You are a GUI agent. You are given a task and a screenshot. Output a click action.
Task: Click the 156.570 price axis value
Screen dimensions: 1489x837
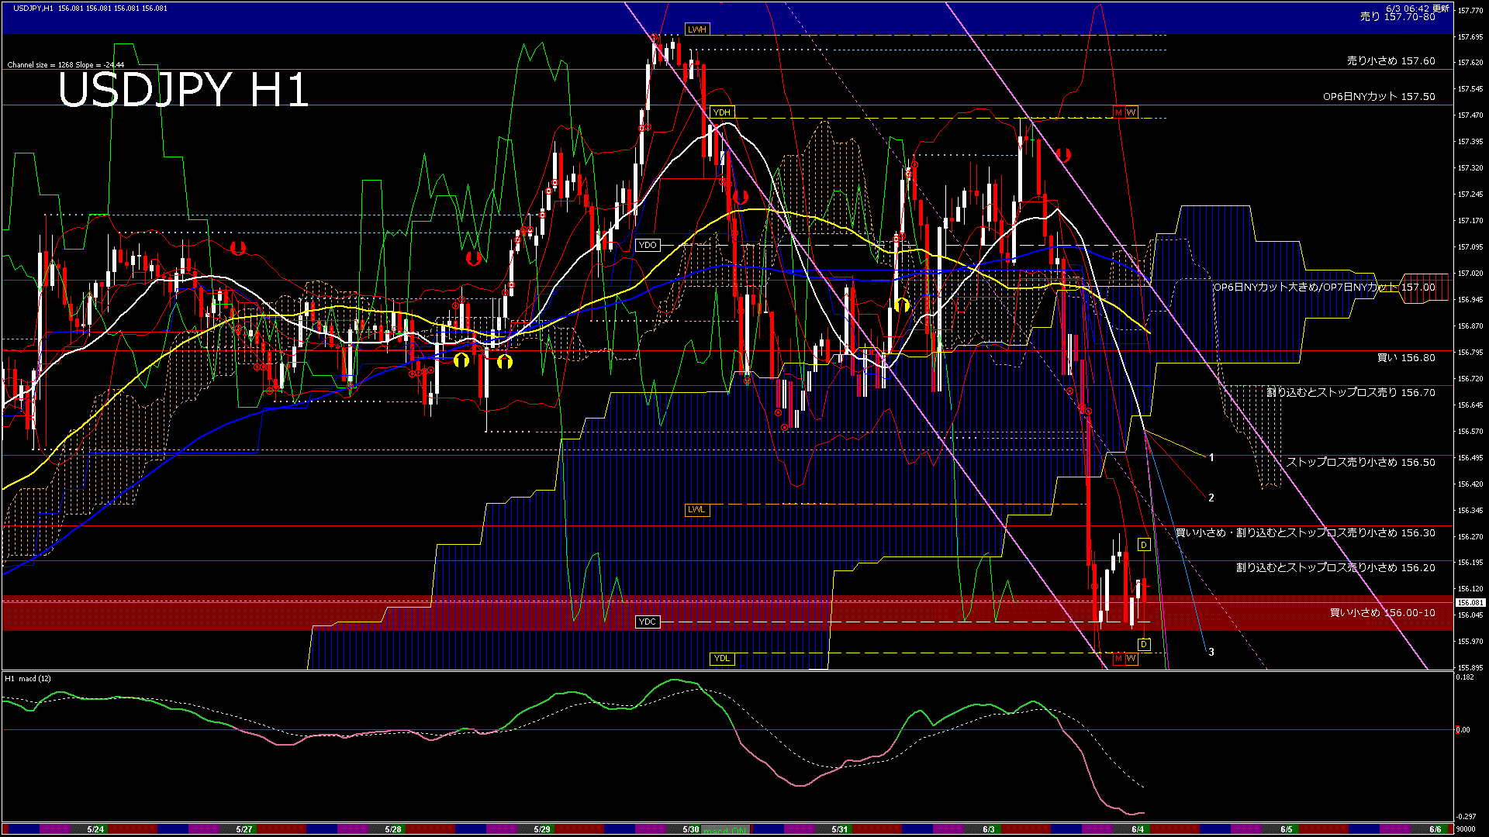pos(1470,431)
